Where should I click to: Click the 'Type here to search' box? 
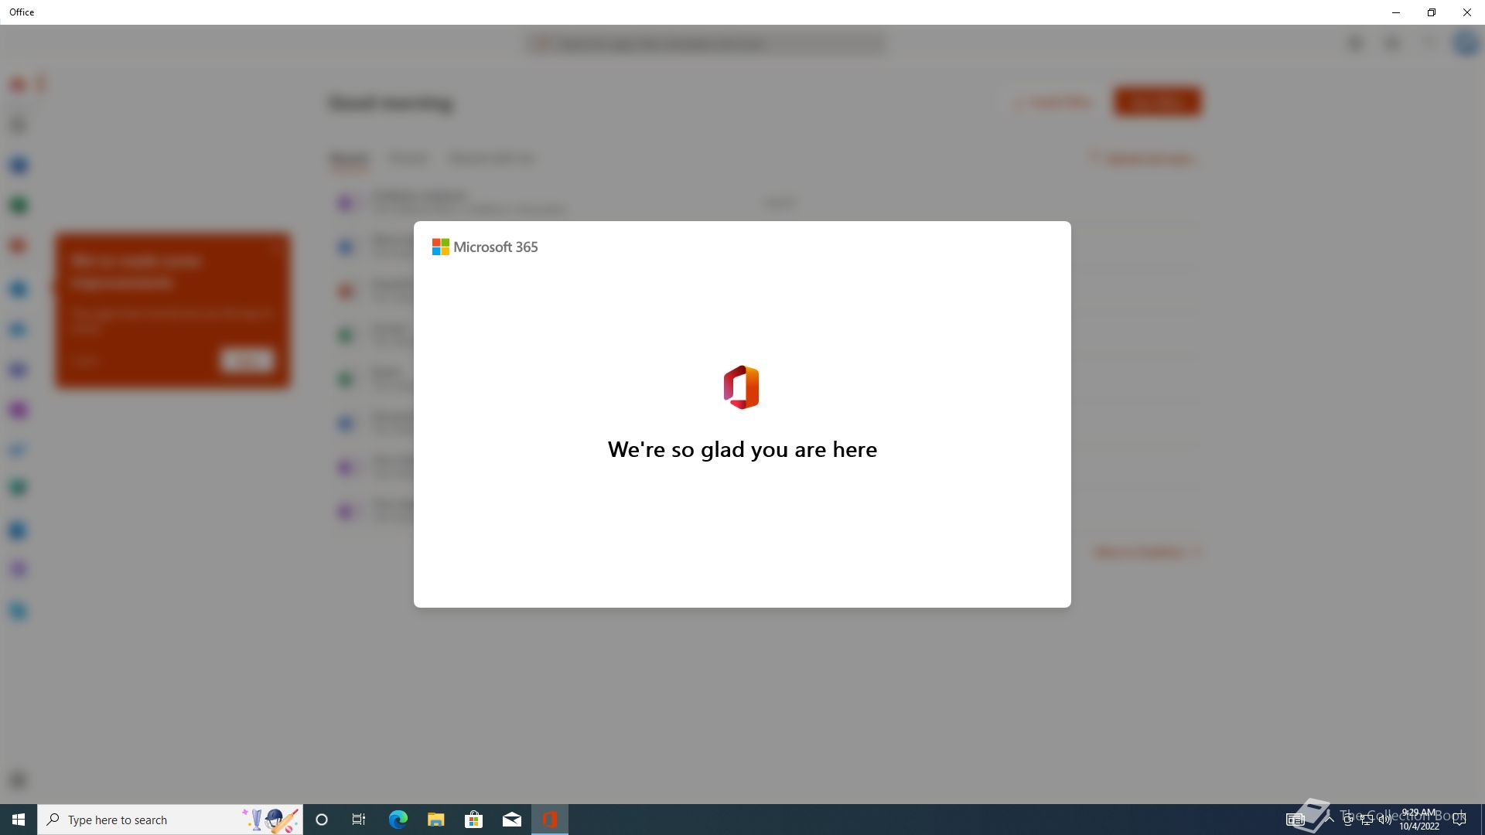pyautogui.click(x=143, y=820)
